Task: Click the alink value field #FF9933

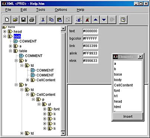Action: [91, 53]
